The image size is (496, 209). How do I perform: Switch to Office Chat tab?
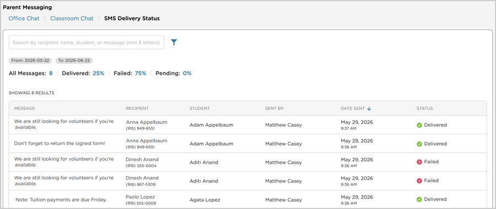pos(24,18)
